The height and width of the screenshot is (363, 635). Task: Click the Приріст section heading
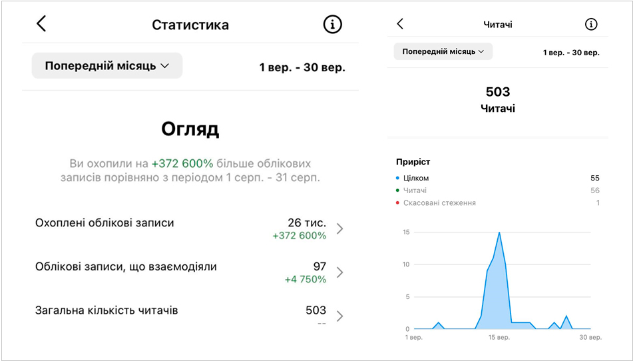(x=413, y=162)
